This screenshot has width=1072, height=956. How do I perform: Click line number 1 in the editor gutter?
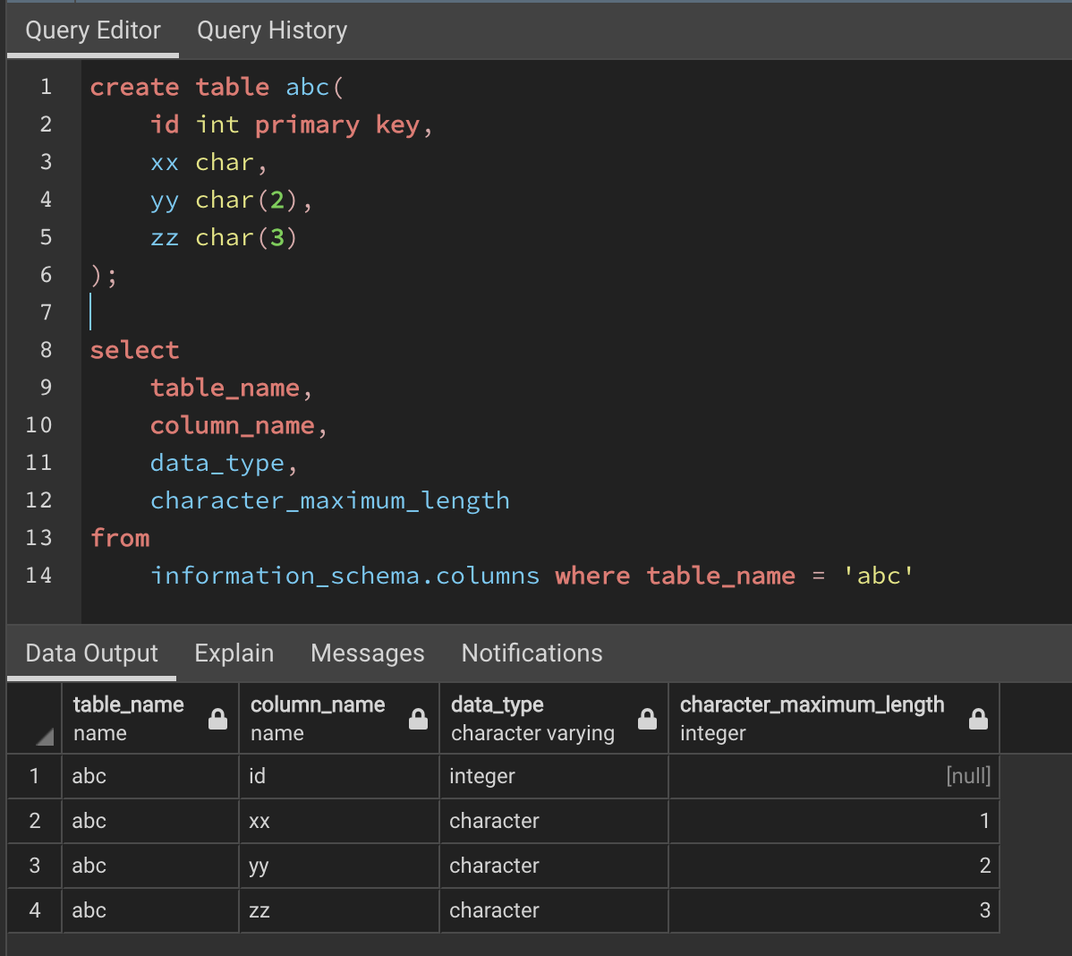tap(46, 87)
